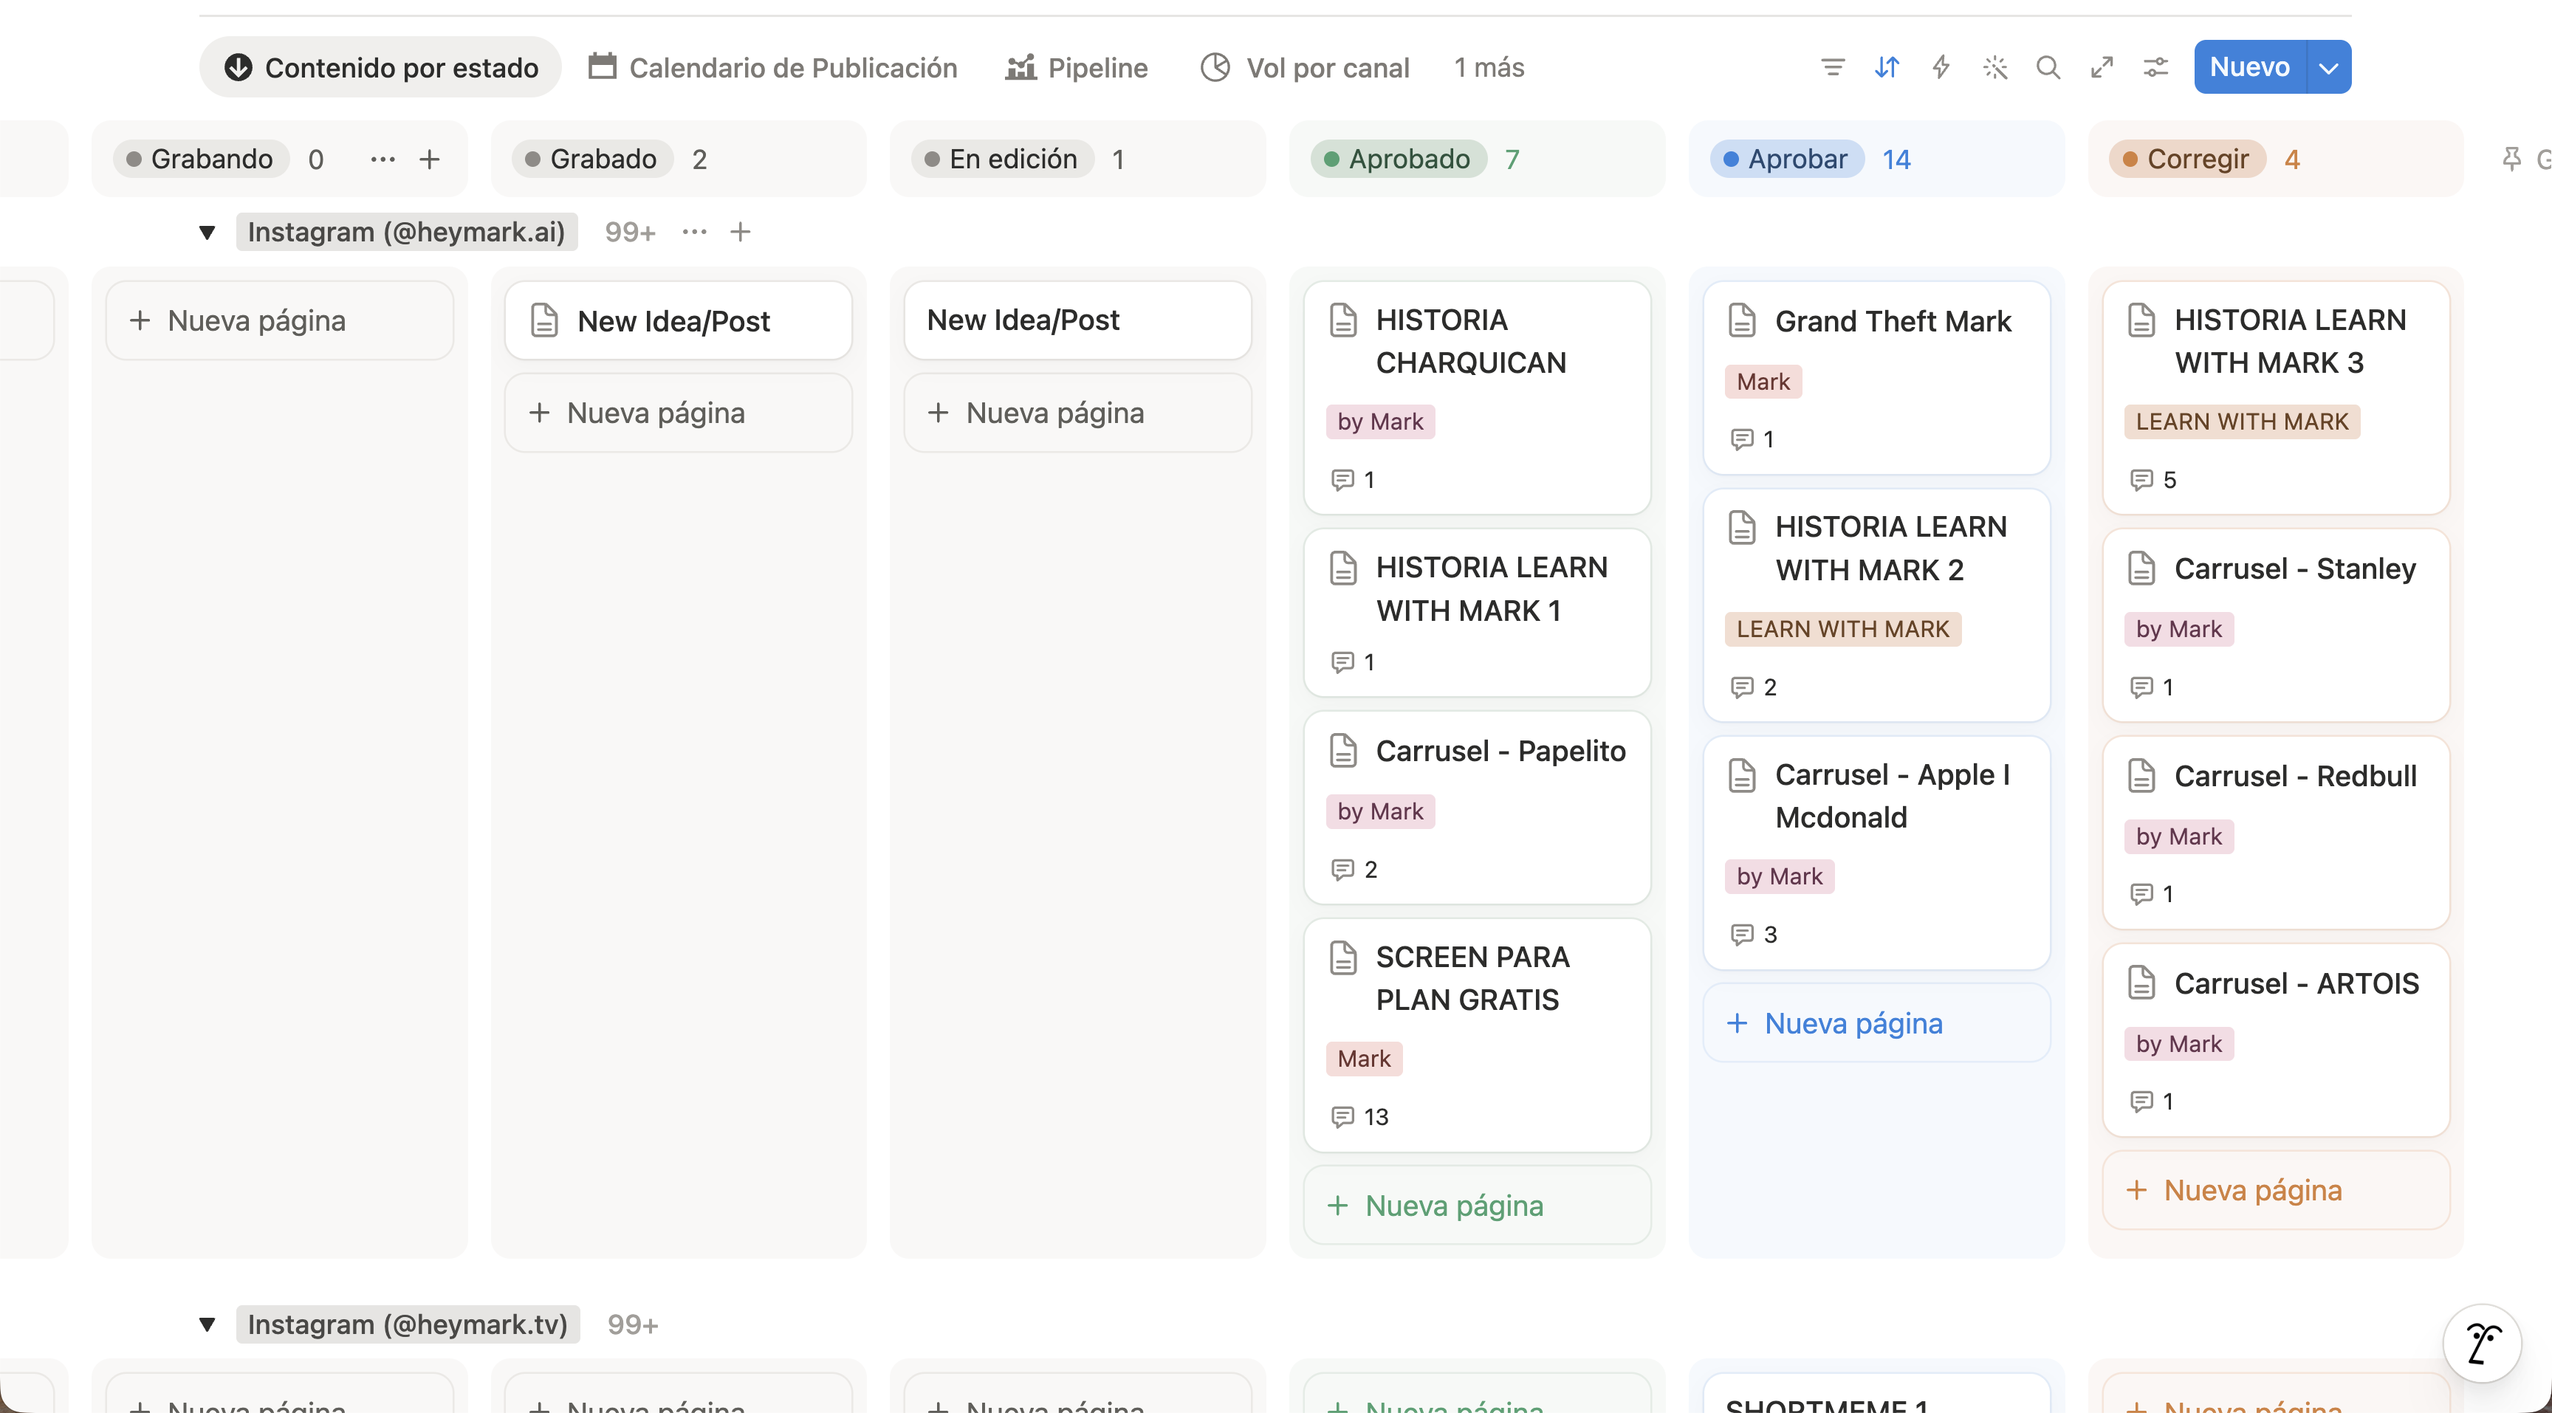Click the AI sparkle icon in toolbar
Image resolution: width=2552 pixels, height=1413 pixels.
pyautogui.click(x=1995, y=67)
